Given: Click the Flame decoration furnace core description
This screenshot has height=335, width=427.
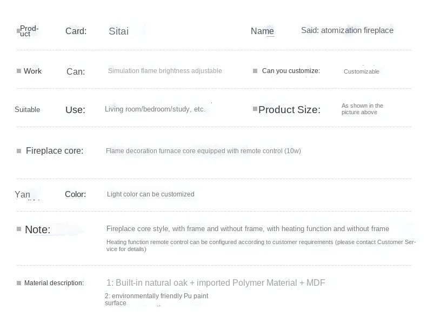Looking at the screenshot, I should pyautogui.click(x=203, y=151).
